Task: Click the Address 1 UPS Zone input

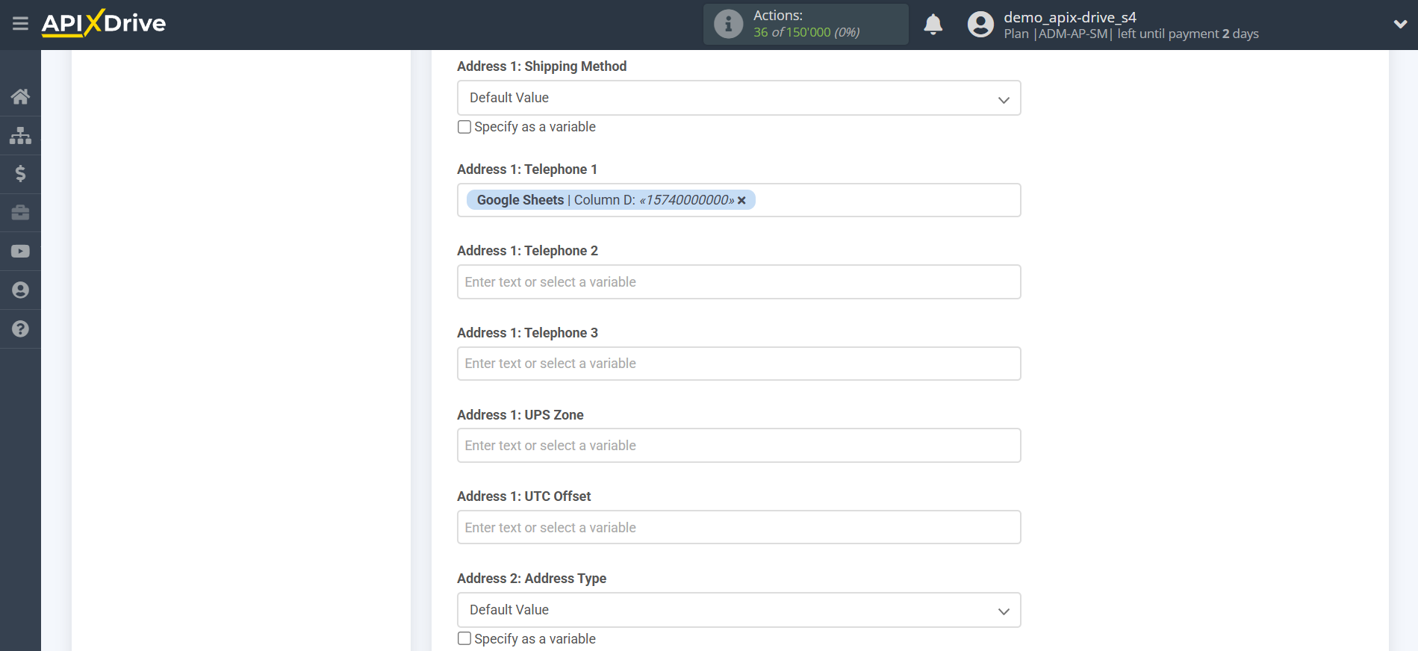Action: [738, 446]
